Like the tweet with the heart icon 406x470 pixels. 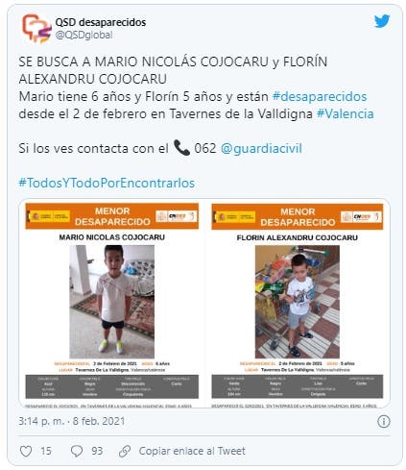26,451
